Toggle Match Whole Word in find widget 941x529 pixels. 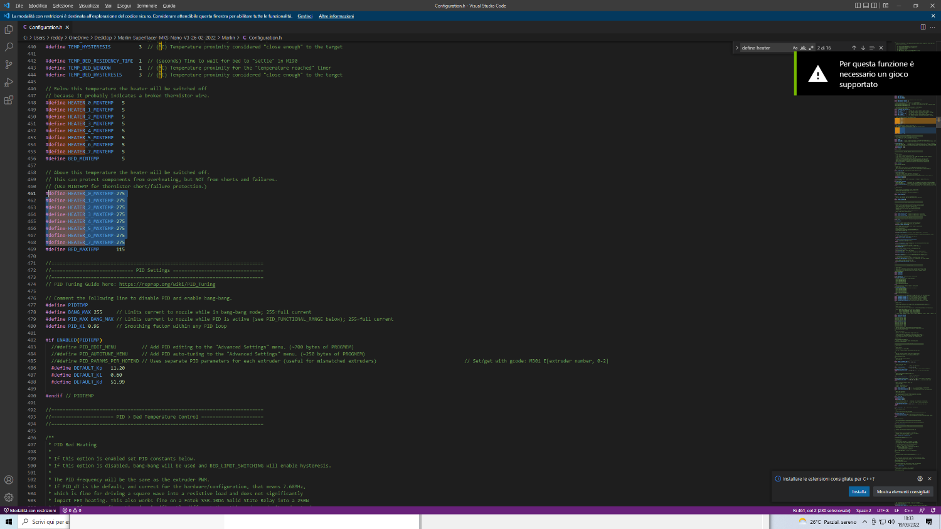(x=803, y=48)
